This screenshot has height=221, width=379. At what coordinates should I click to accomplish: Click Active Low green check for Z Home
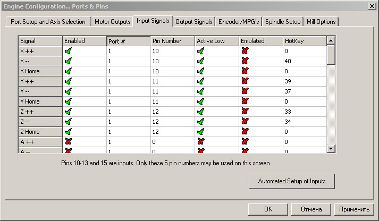point(200,132)
